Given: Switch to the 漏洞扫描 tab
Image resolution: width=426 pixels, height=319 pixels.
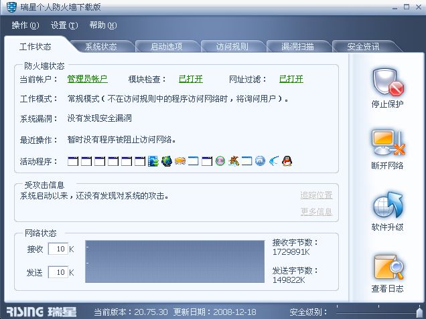Looking at the screenshot, I should (x=298, y=47).
